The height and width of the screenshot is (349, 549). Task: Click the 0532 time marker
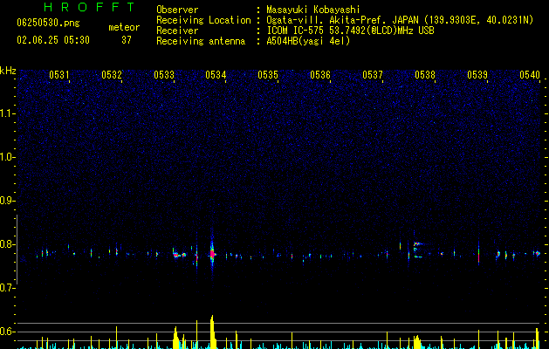pyautogui.click(x=112, y=75)
